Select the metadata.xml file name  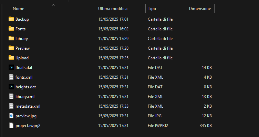(x=28, y=106)
